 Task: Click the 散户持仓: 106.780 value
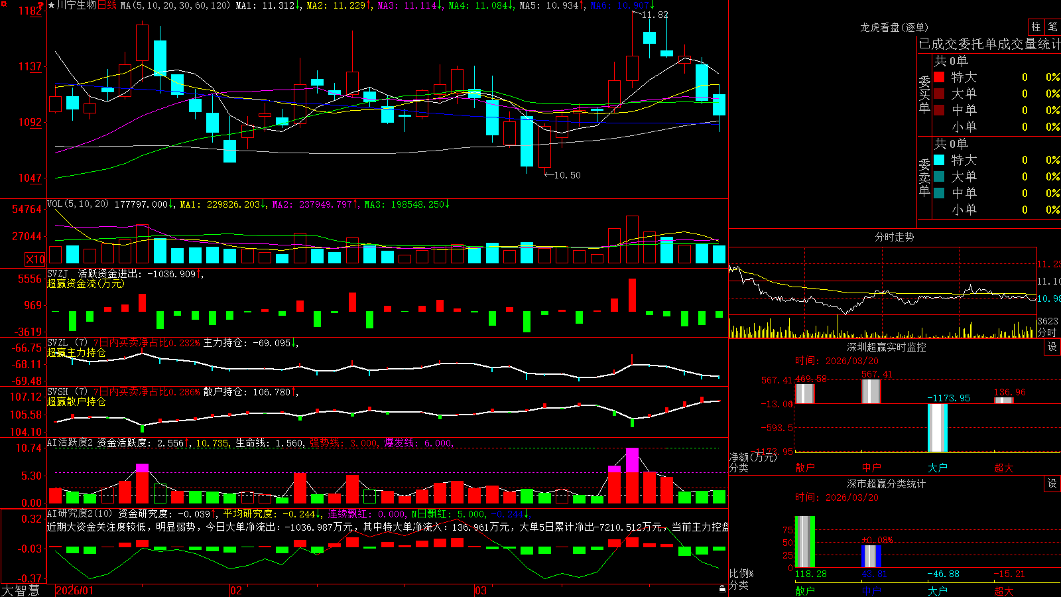tap(247, 392)
